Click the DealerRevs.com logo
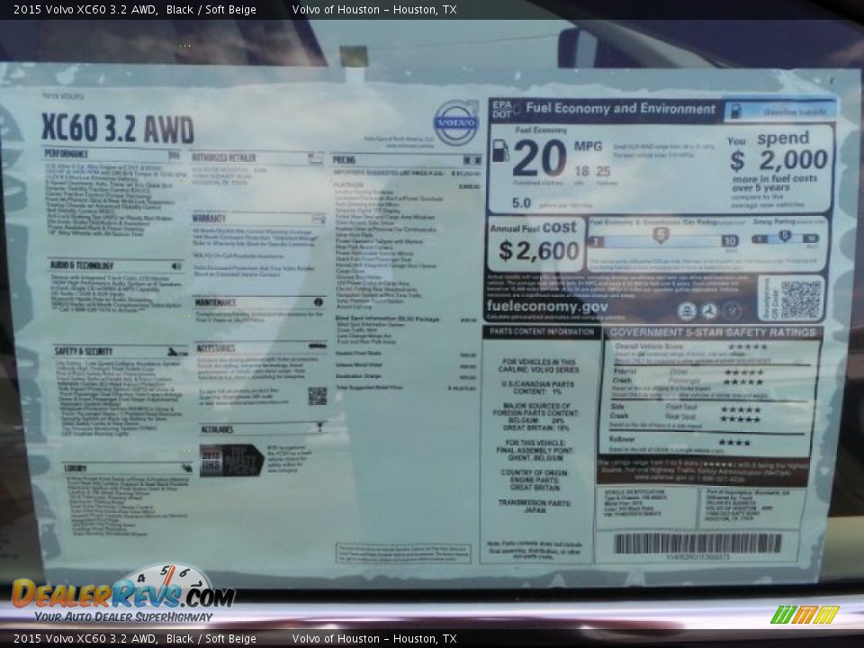 click(121, 595)
